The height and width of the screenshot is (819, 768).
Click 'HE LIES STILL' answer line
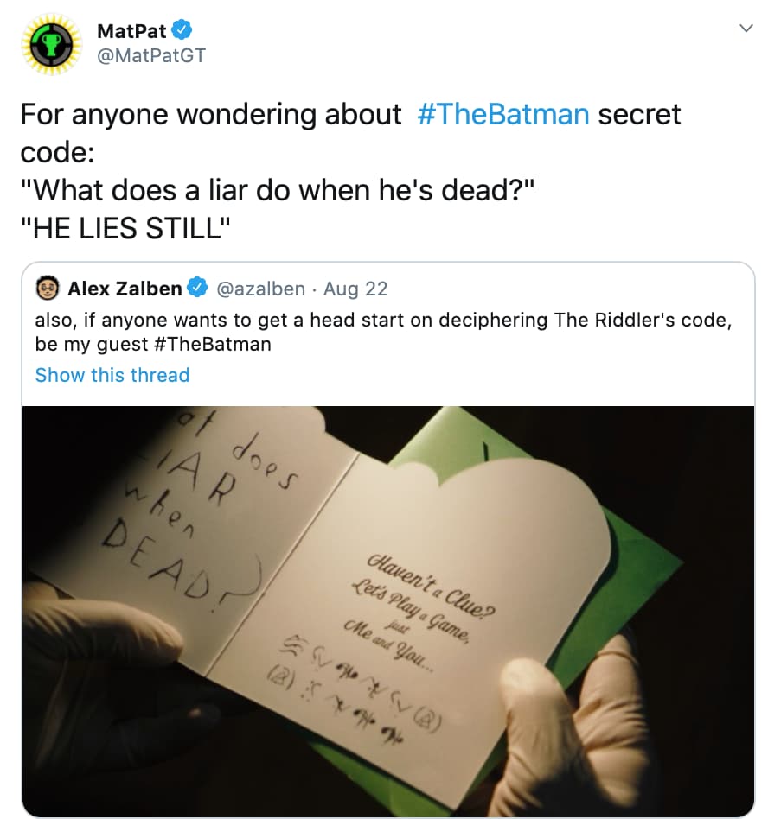(x=125, y=228)
